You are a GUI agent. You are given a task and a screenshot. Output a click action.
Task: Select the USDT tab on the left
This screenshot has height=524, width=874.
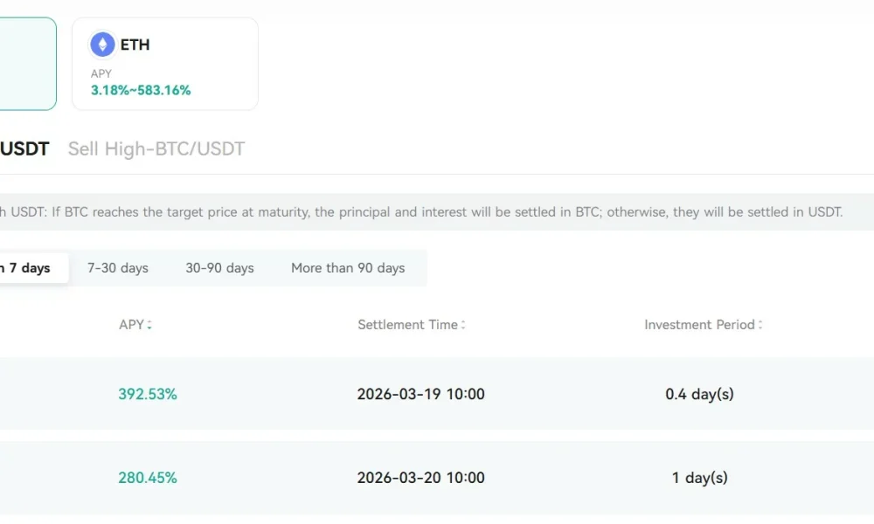coord(24,148)
